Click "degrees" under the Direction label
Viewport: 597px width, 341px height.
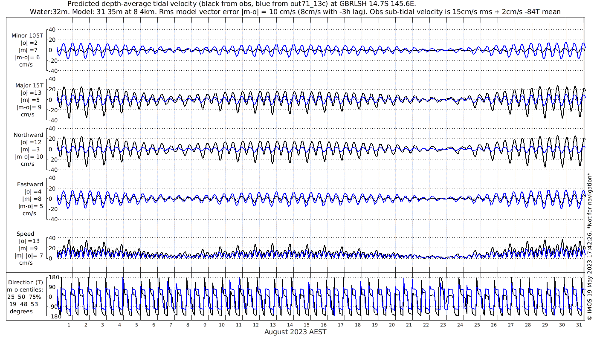click(22, 311)
